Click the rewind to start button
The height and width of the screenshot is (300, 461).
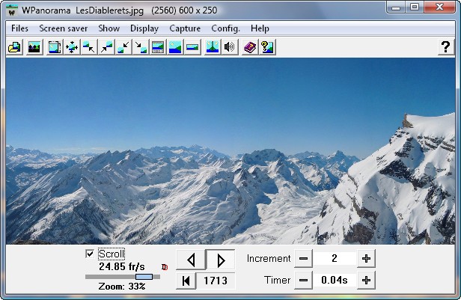tap(186, 281)
